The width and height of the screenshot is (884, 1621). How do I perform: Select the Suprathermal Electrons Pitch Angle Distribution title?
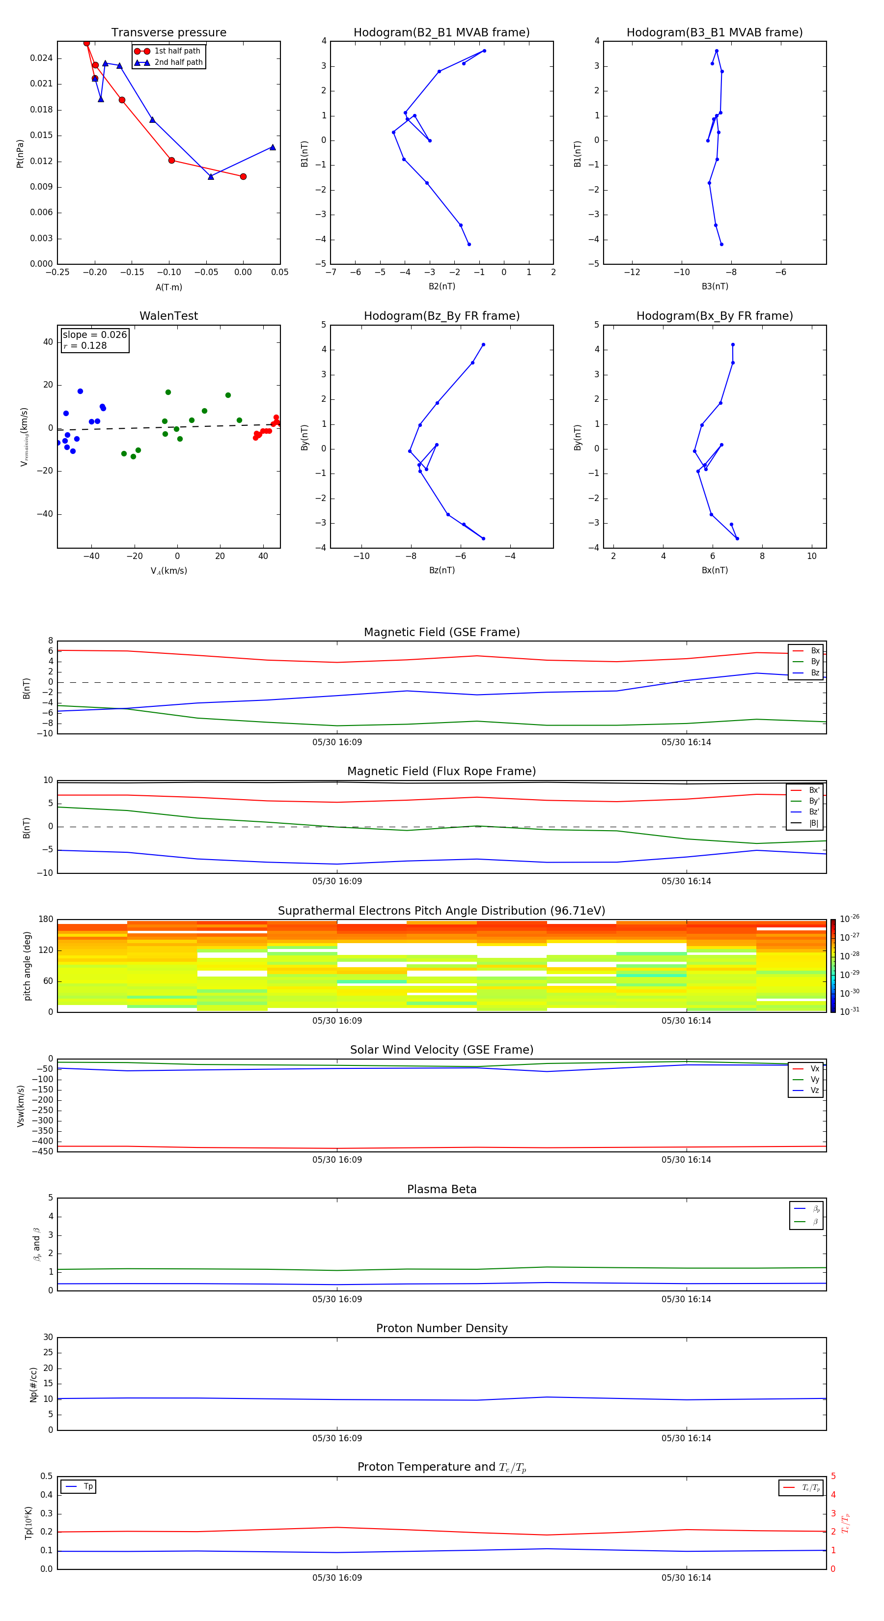click(442, 911)
